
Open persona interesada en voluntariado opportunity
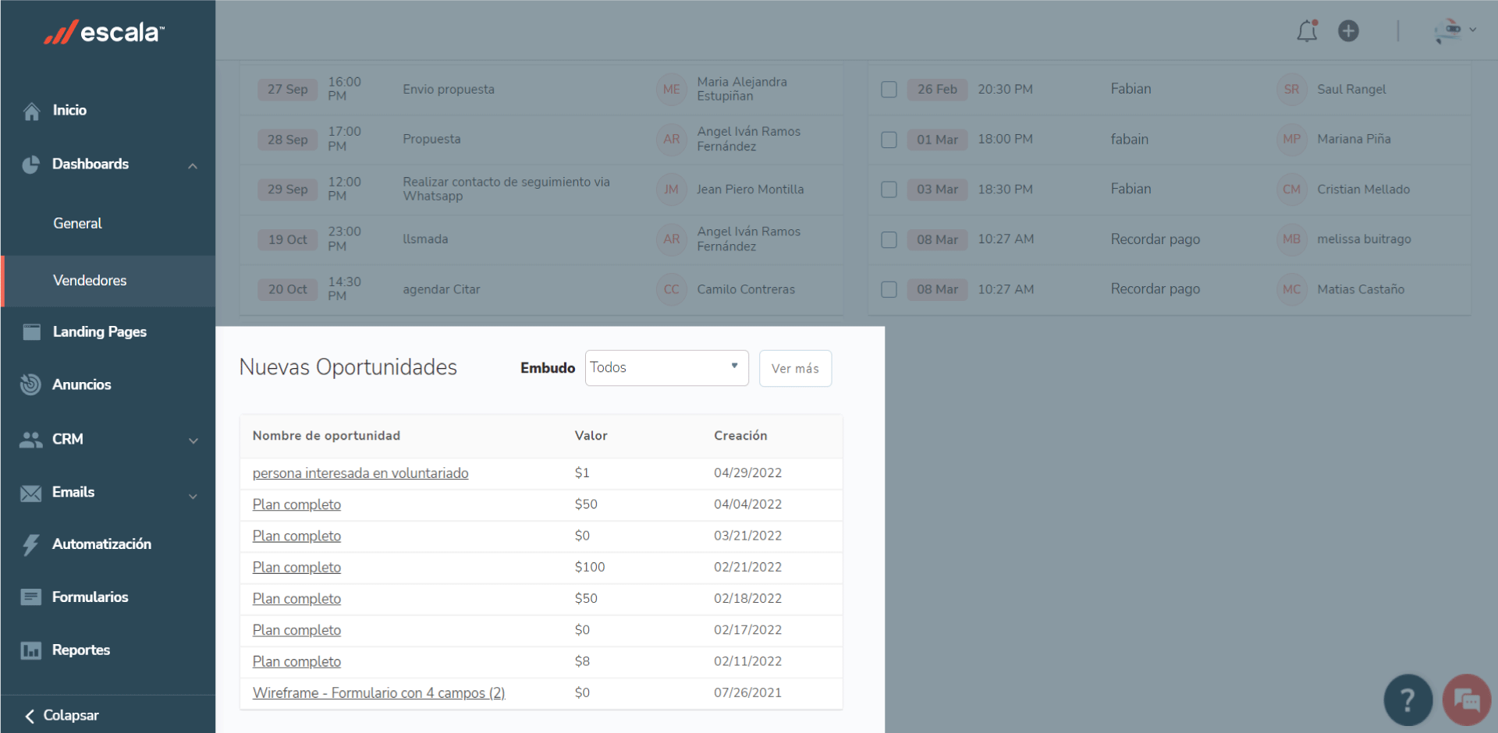pyautogui.click(x=360, y=473)
